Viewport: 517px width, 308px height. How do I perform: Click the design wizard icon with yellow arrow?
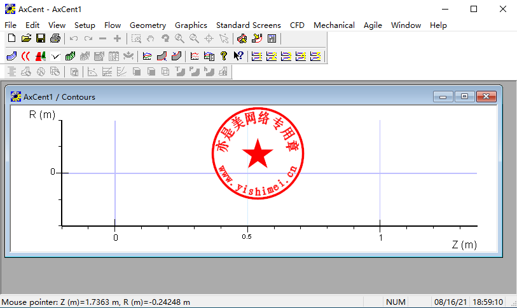257,39
